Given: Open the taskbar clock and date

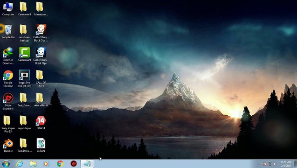Looking at the screenshot, I should pos(286,164).
